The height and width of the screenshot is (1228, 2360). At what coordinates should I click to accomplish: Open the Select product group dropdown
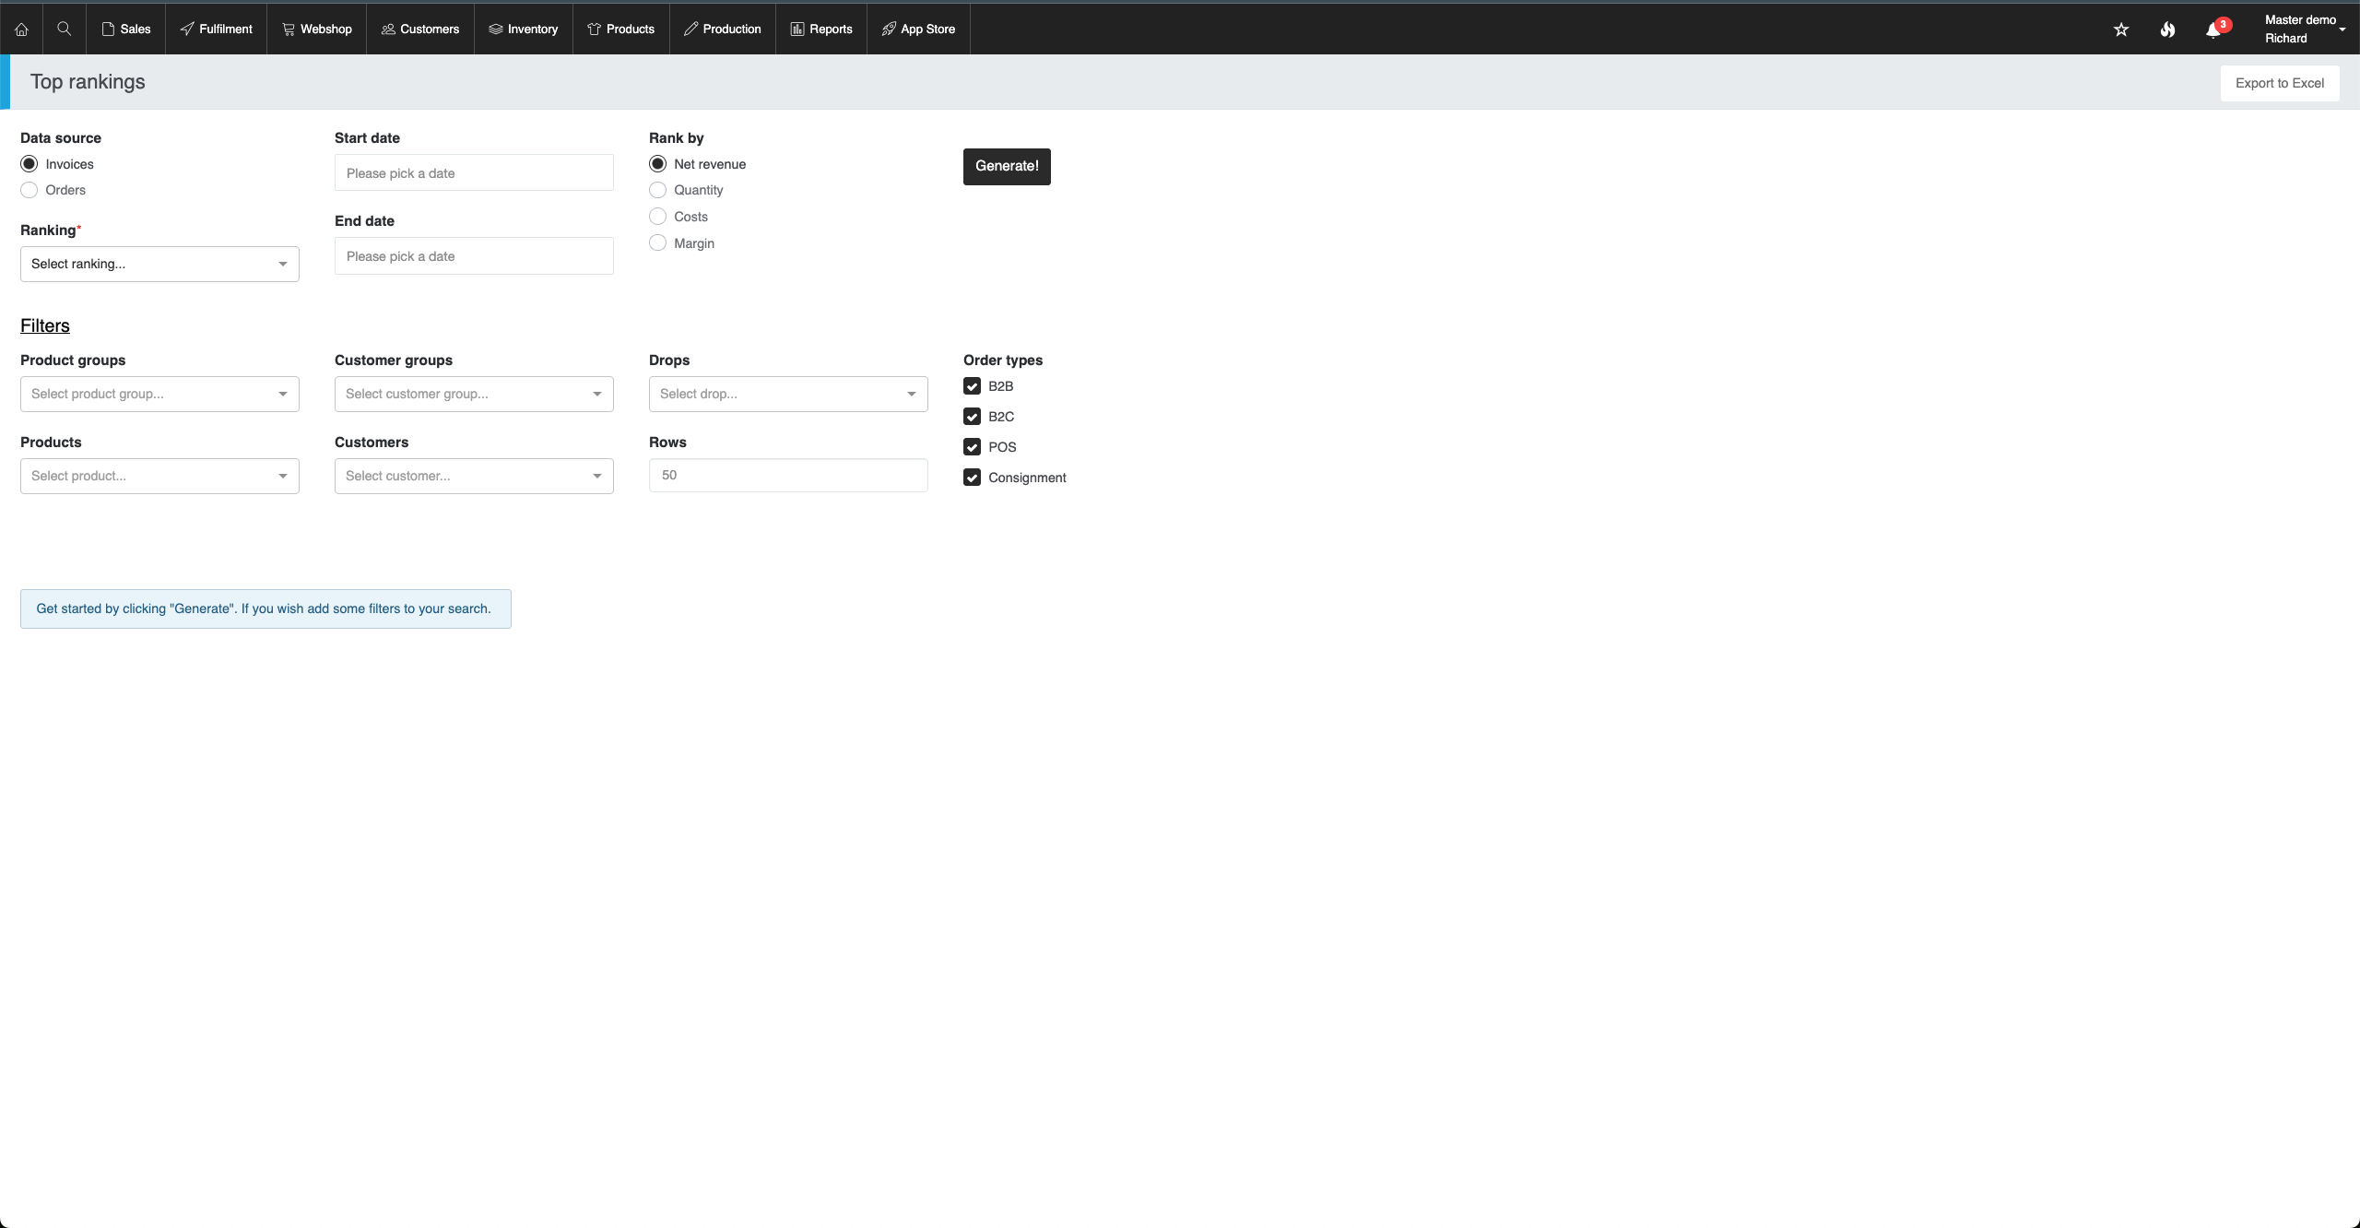pyautogui.click(x=159, y=394)
